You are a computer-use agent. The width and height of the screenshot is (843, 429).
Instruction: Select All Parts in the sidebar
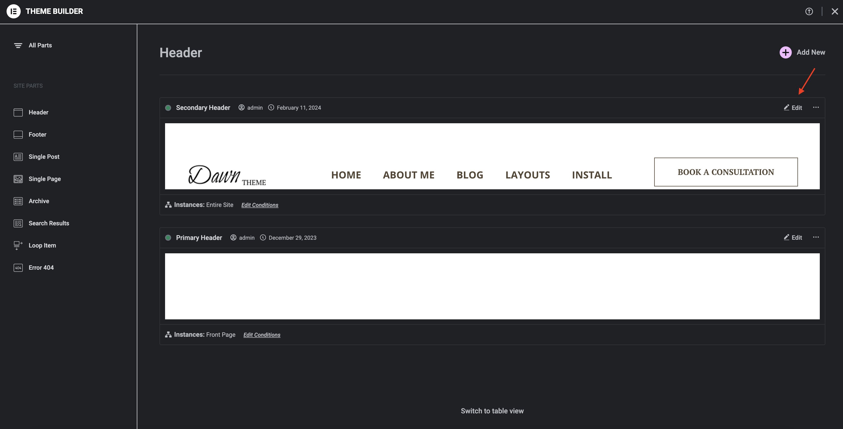pos(40,45)
